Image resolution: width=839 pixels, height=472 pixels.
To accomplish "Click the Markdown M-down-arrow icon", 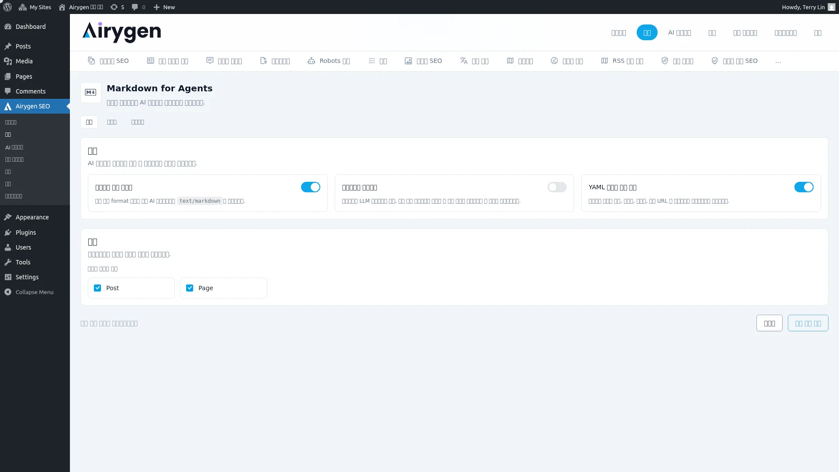I will [x=90, y=92].
